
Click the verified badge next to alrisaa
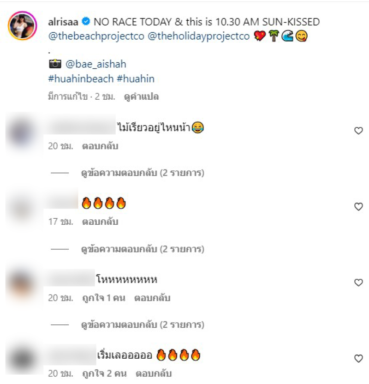pyautogui.click(x=86, y=22)
